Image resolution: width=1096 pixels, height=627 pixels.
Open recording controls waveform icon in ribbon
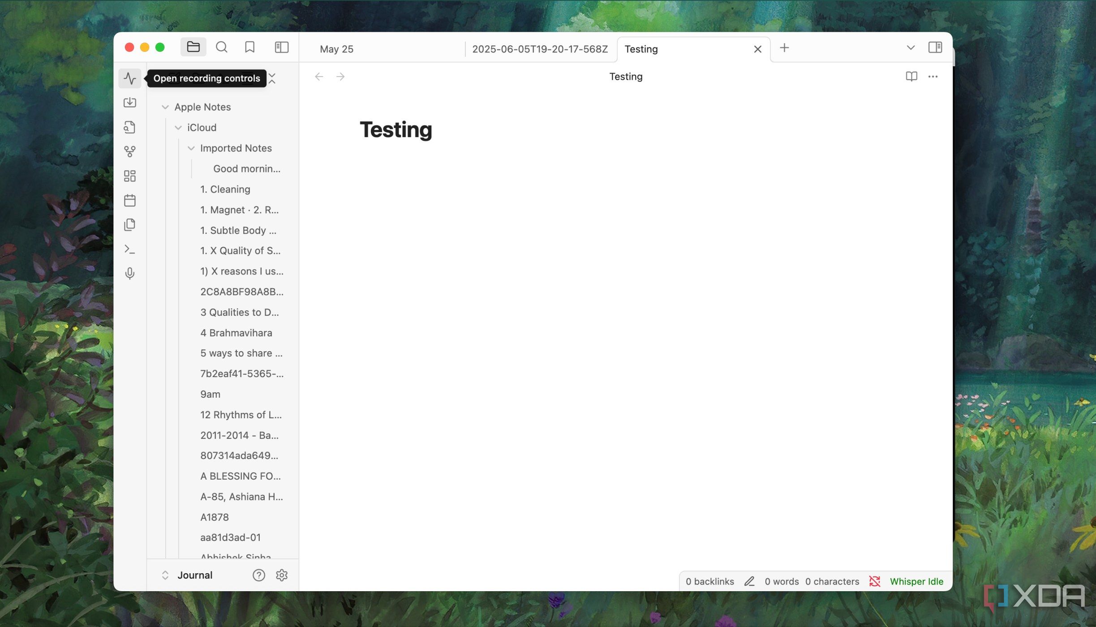point(130,78)
